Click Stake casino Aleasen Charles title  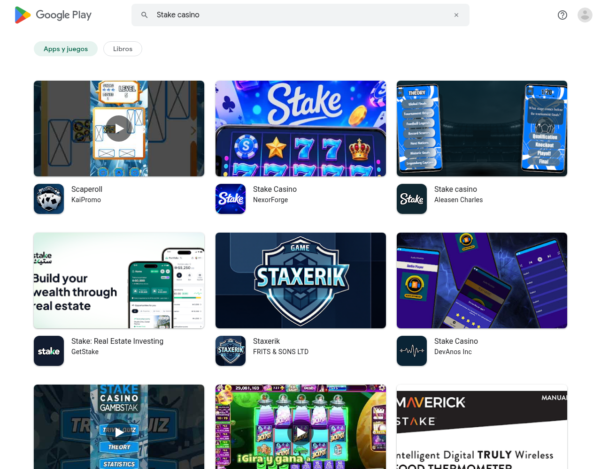[455, 189]
